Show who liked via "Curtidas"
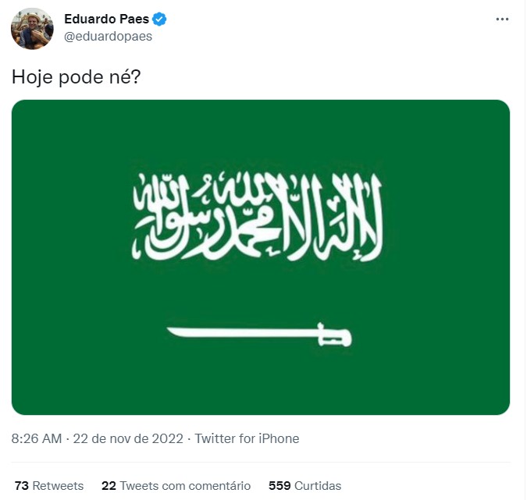 pos(315,485)
